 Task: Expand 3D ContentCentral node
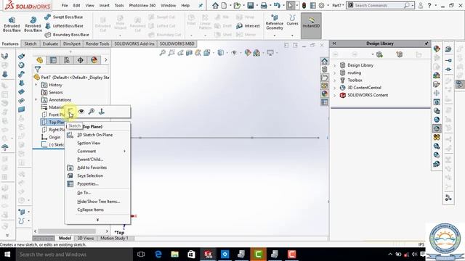[x=335, y=88]
